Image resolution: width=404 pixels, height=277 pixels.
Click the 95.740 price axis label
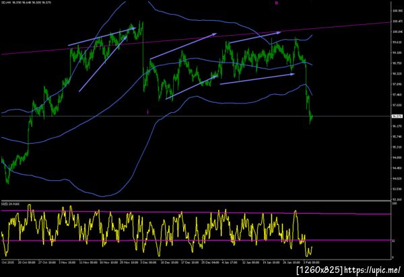point(397,136)
